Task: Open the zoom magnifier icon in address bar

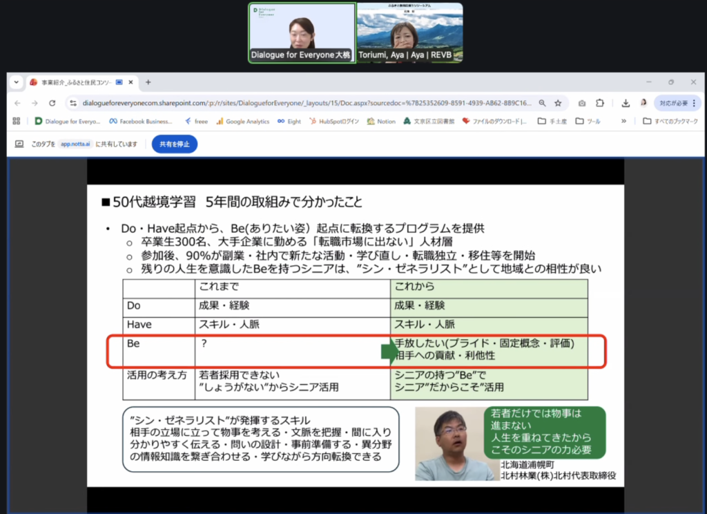Action: coord(543,103)
